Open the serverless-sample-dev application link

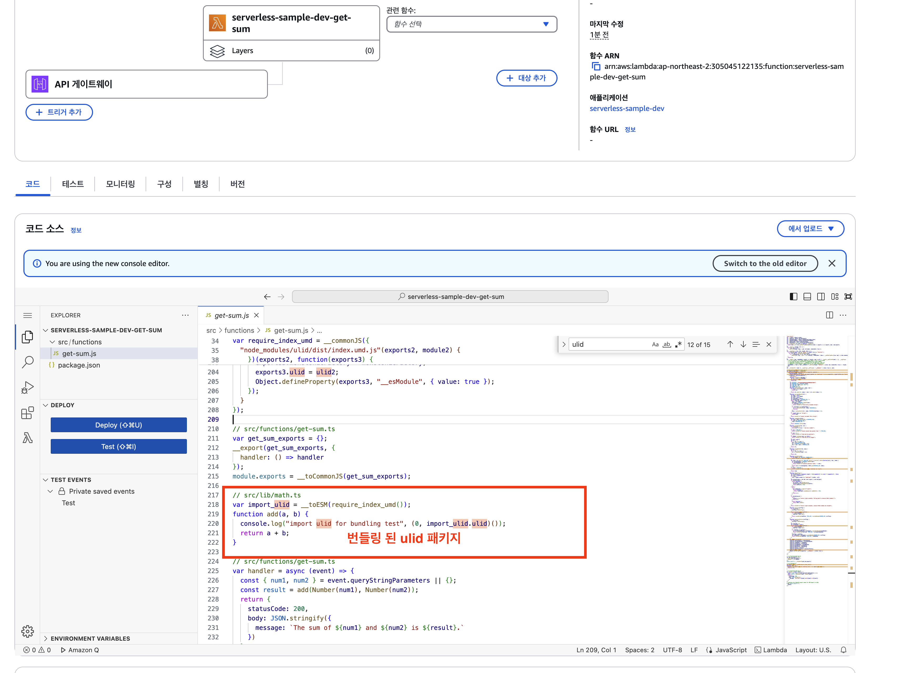coord(627,109)
